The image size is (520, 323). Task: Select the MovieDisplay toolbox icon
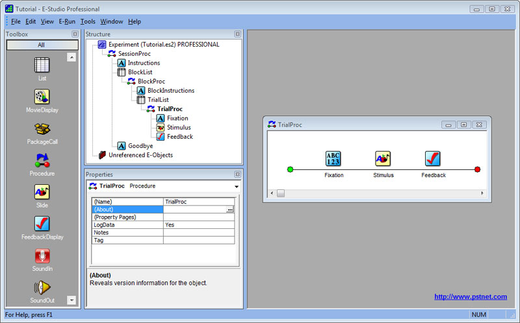pyautogui.click(x=42, y=97)
